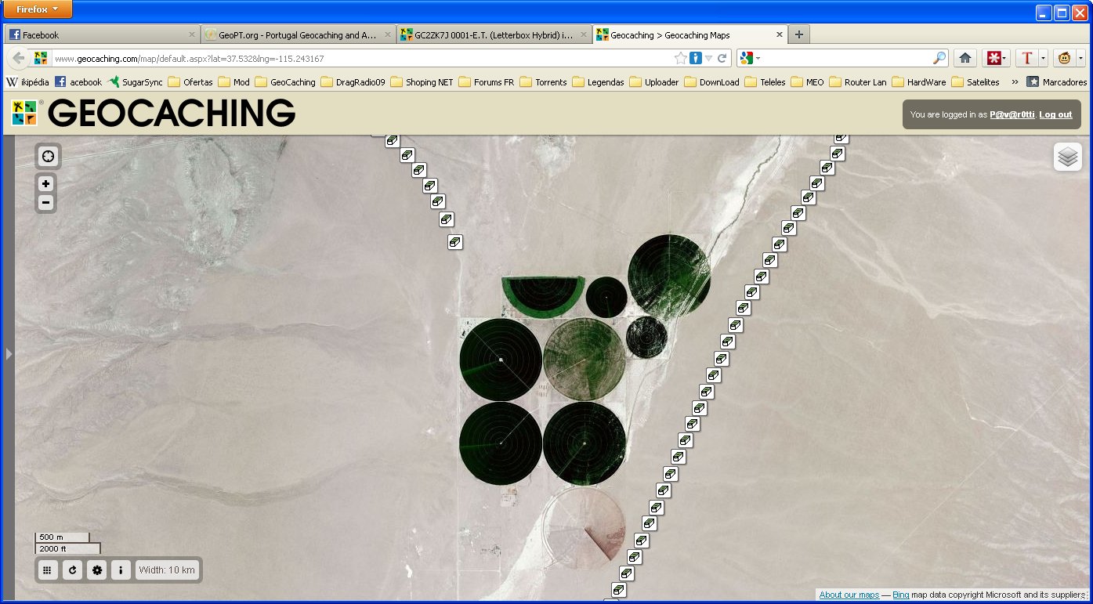The width and height of the screenshot is (1093, 604).
Task: Open the Uploader bookmarks folder
Action: [x=654, y=81]
